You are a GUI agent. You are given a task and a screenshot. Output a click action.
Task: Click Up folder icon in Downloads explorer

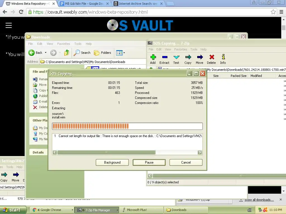coord(67,53)
